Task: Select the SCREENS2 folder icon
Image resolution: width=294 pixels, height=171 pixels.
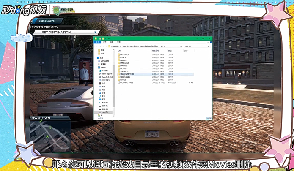Action: 119,71
